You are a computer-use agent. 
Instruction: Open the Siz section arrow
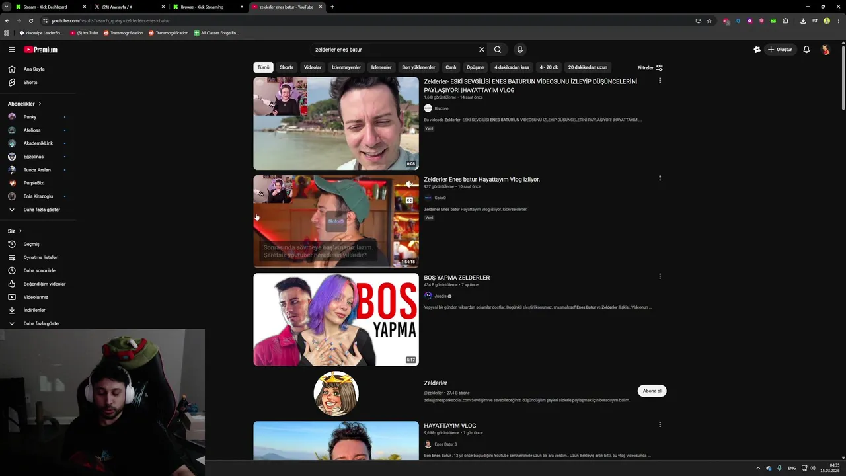pos(20,231)
